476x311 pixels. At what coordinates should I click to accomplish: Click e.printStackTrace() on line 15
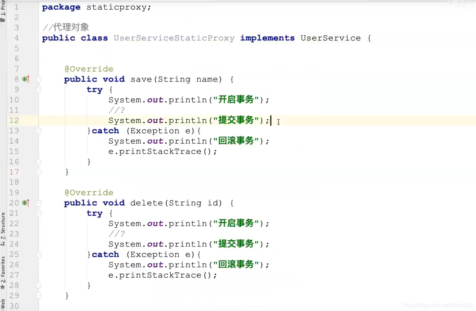pos(160,152)
